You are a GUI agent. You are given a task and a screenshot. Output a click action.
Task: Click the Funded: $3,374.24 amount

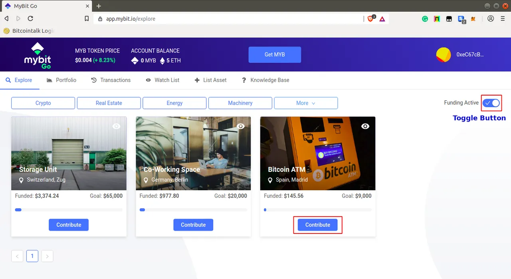(37, 196)
